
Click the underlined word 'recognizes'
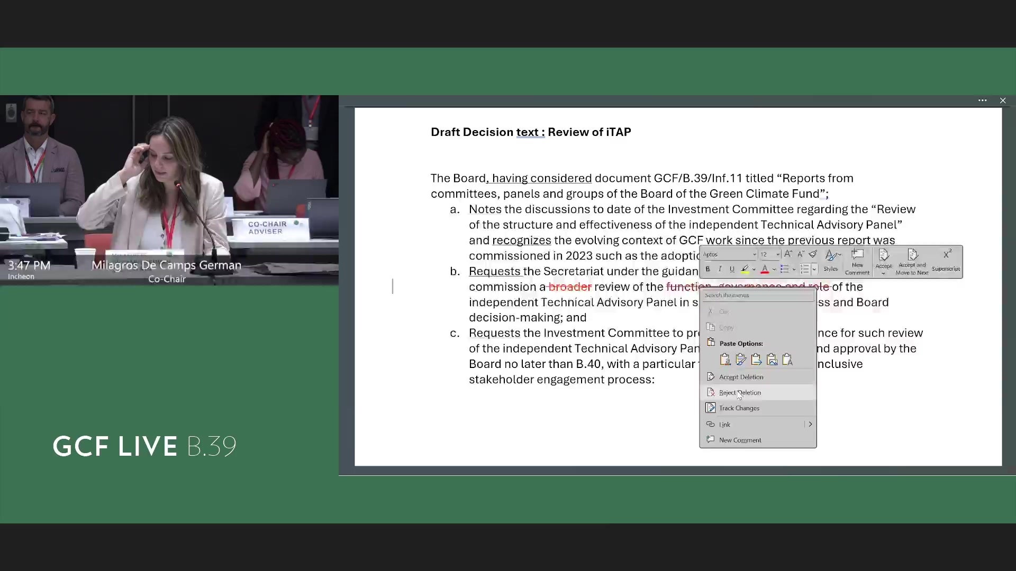[522, 241]
